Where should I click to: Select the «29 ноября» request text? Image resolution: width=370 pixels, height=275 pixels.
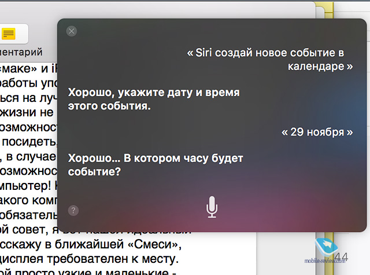(317, 133)
